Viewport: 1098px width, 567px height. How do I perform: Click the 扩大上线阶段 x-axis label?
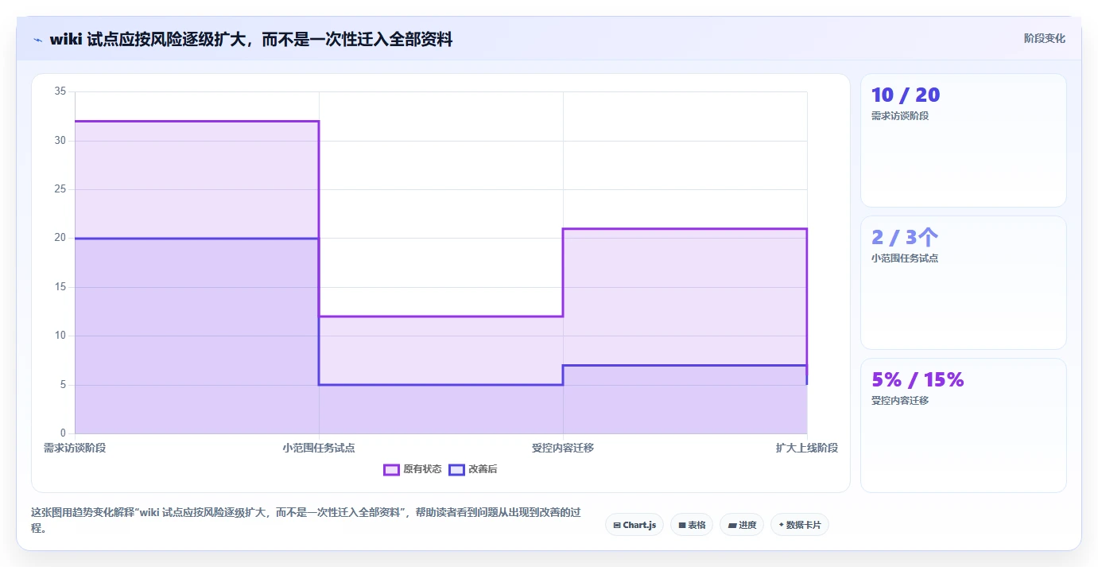click(x=807, y=448)
